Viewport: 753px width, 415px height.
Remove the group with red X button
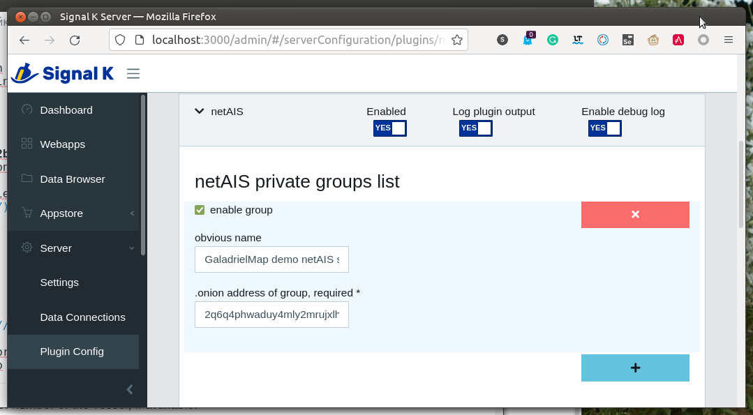pyautogui.click(x=635, y=214)
